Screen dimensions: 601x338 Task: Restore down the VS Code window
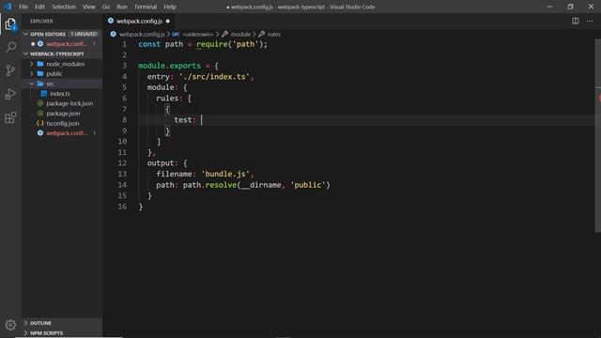tap(570, 7)
